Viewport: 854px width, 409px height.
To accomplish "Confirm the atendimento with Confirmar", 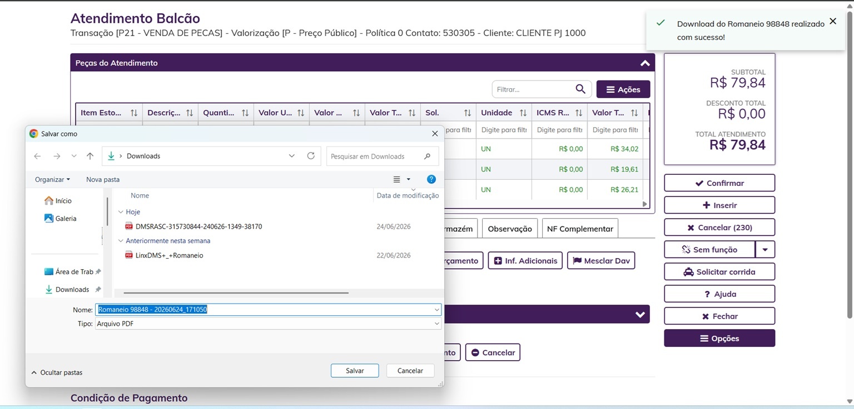I will [719, 183].
